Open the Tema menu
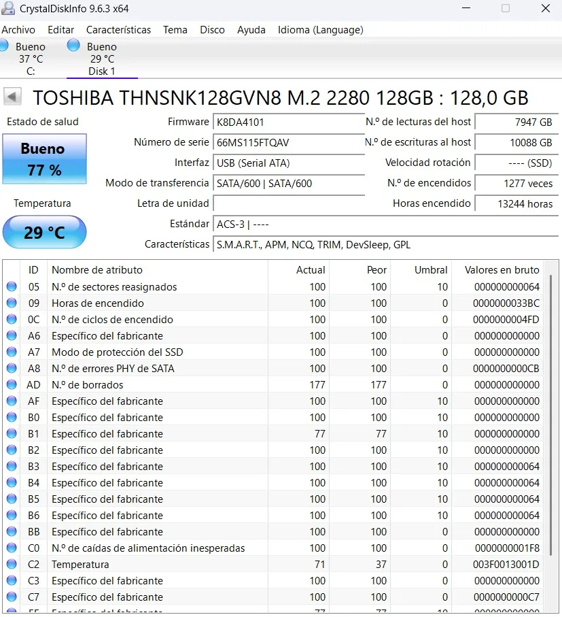This screenshot has width=562, height=617. (x=175, y=30)
